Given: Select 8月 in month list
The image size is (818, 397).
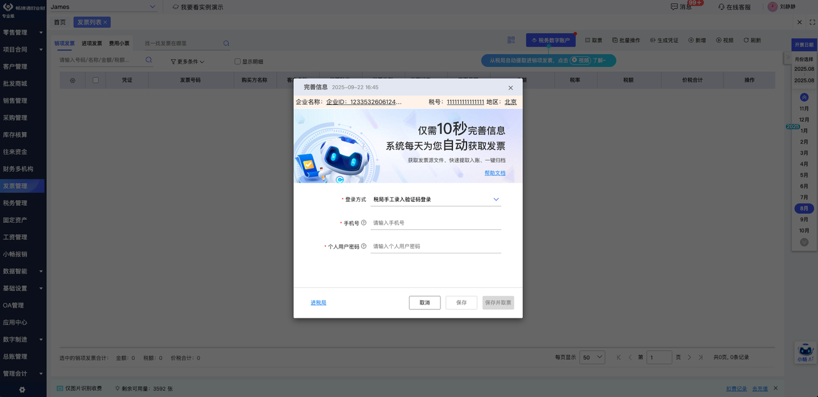Looking at the screenshot, I should point(805,209).
